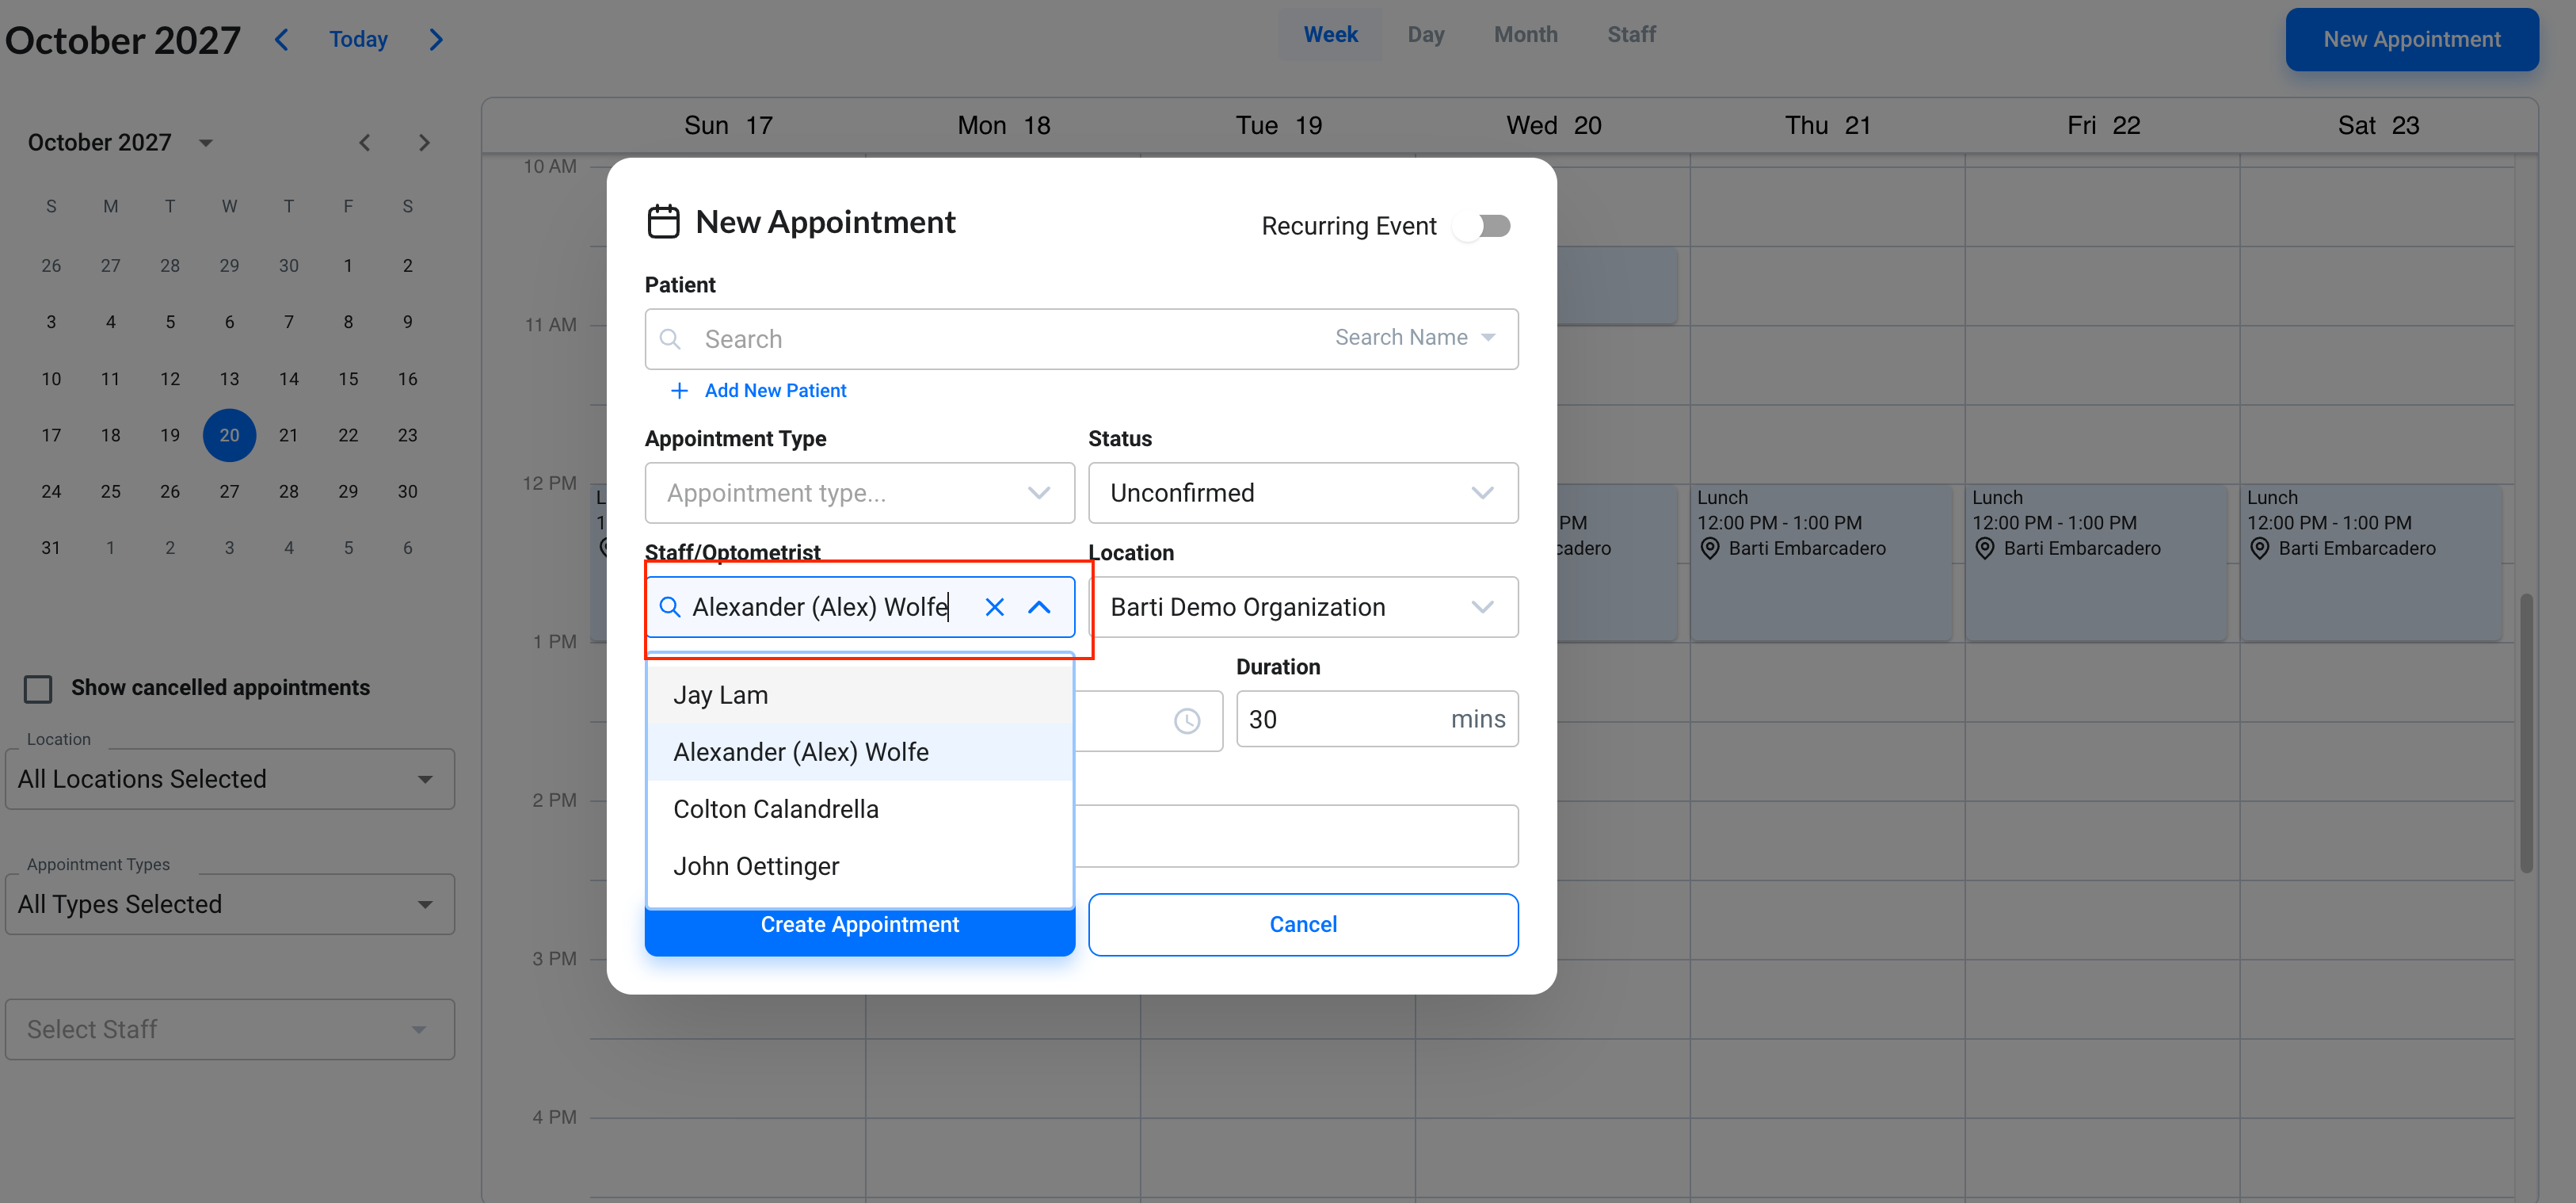Click the Add New Patient link

(x=775, y=391)
